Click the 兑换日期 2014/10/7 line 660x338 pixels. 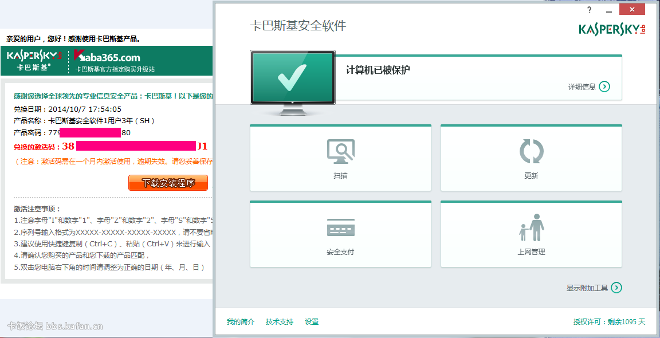tap(68, 109)
